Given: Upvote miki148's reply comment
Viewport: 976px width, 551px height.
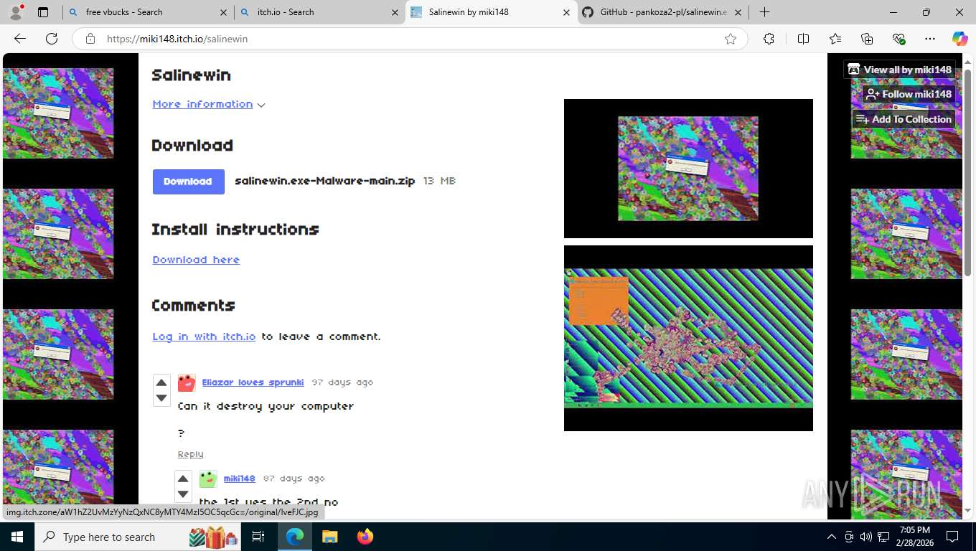Looking at the screenshot, I should tap(183, 479).
